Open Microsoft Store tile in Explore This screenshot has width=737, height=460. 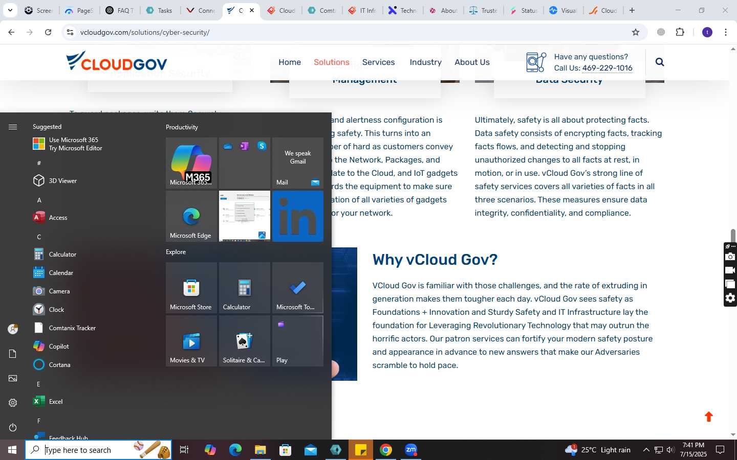click(191, 288)
